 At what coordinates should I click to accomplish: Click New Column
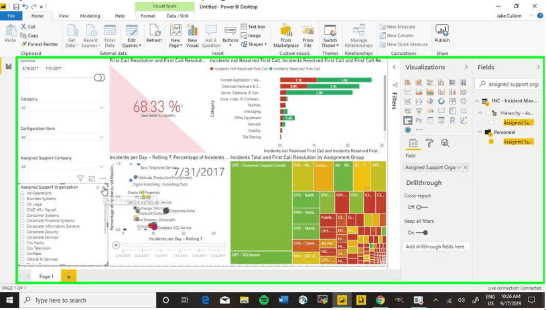tap(397, 35)
